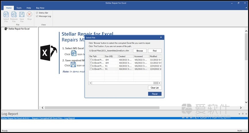The height and width of the screenshot is (133, 249).
Task: Click the Accessed column header
Action: click(141, 56)
